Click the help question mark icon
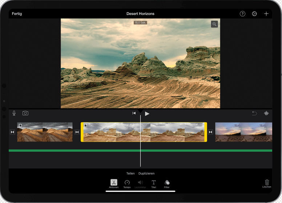282x203 pixels. point(242,14)
